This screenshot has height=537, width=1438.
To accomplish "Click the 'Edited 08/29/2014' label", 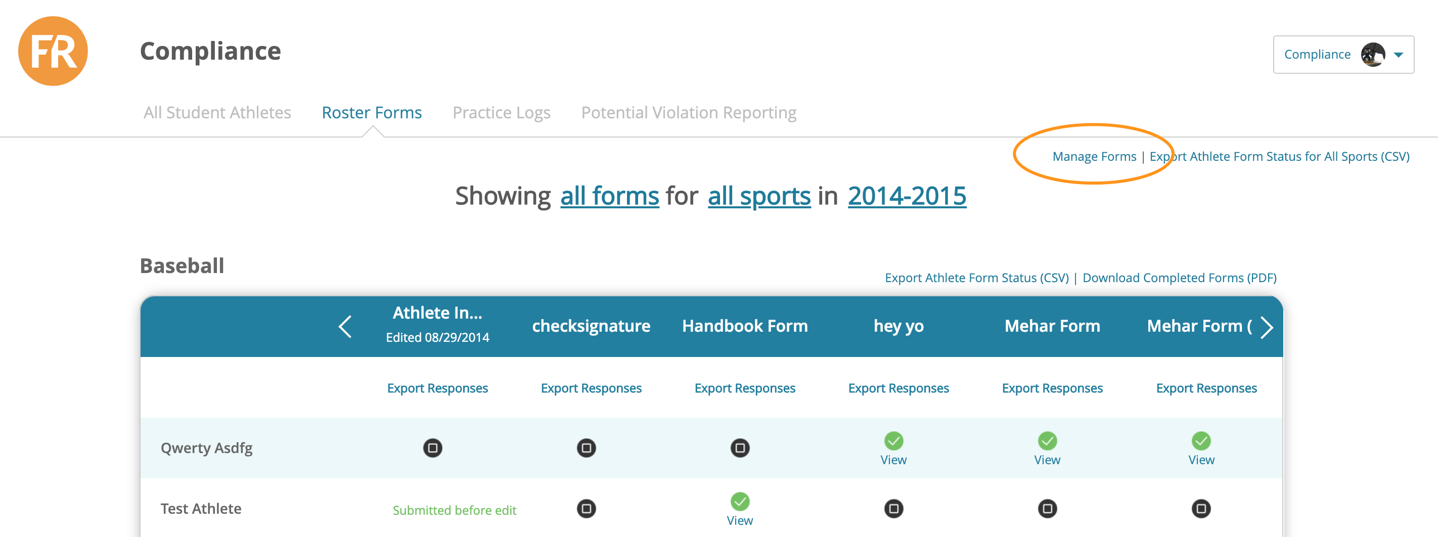I will pos(438,338).
